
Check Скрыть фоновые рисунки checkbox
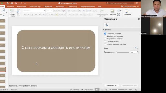[x=105, y=44]
